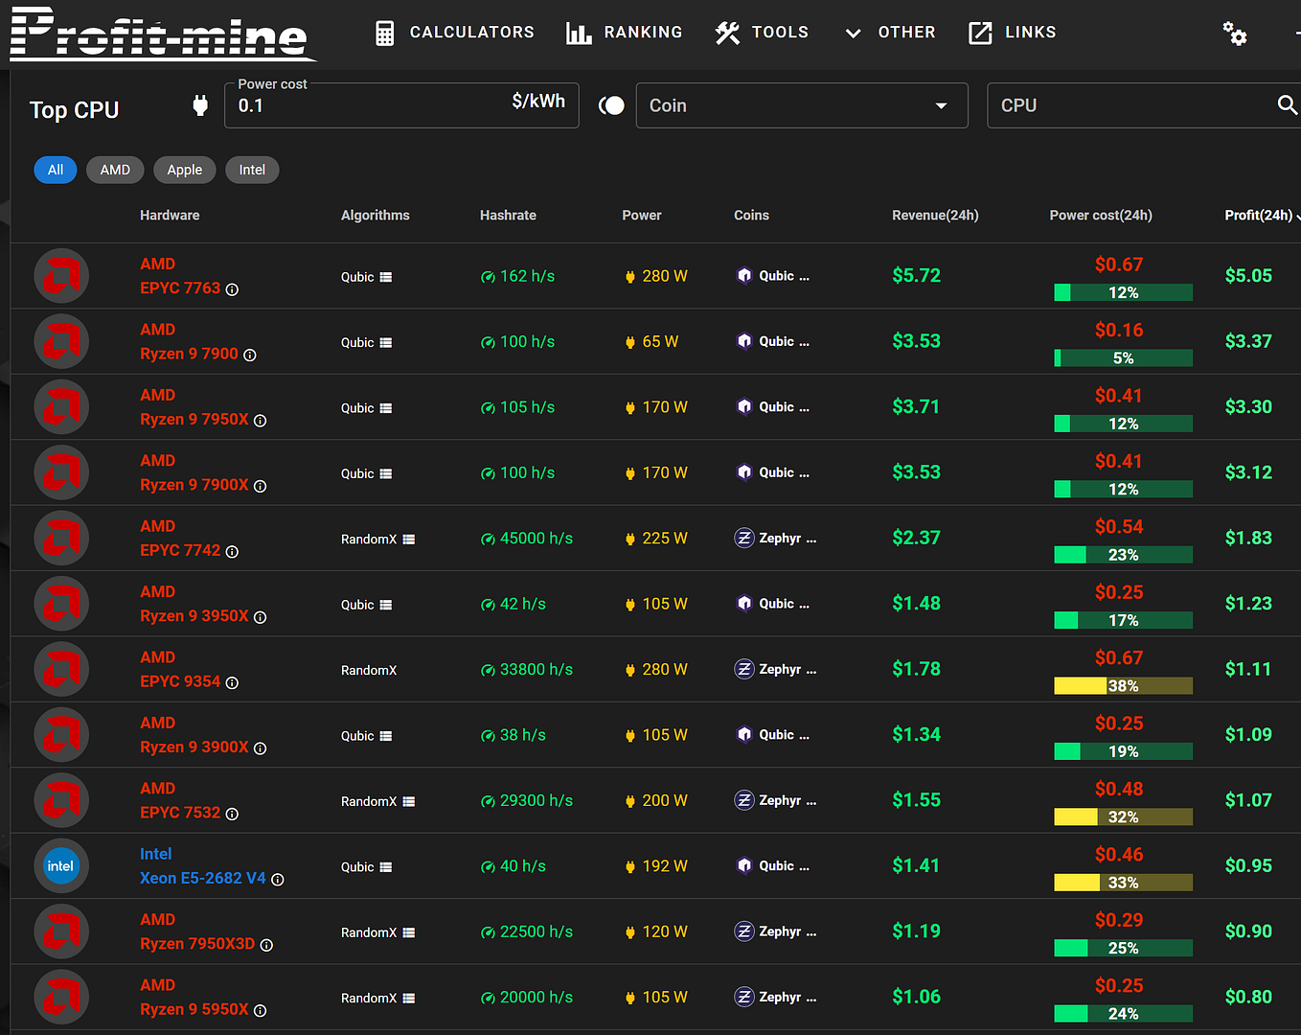Open the RANKING menu
The width and height of the screenshot is (1301, 1035).
(624, 33)
